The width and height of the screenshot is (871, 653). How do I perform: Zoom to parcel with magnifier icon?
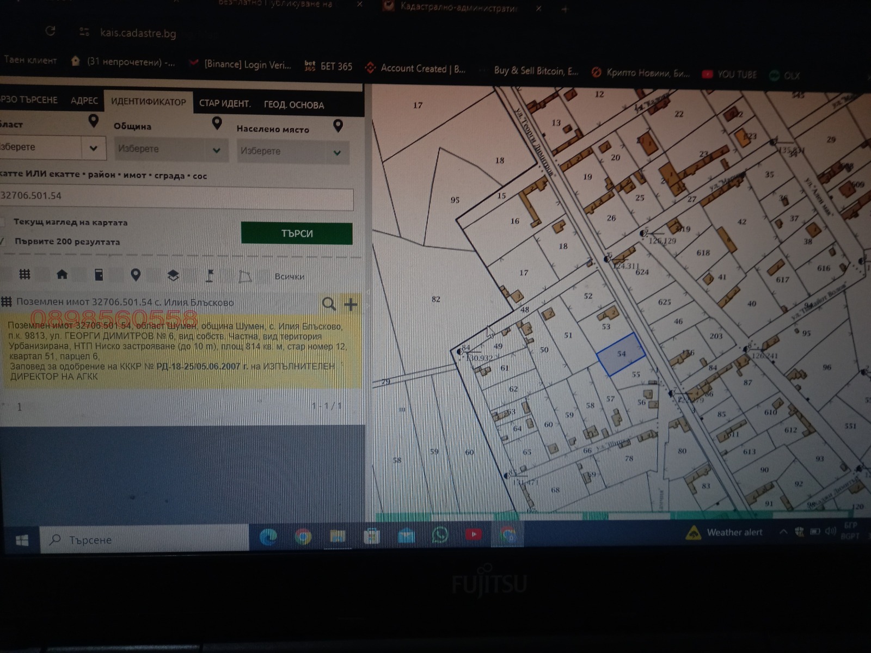[329, 304]
